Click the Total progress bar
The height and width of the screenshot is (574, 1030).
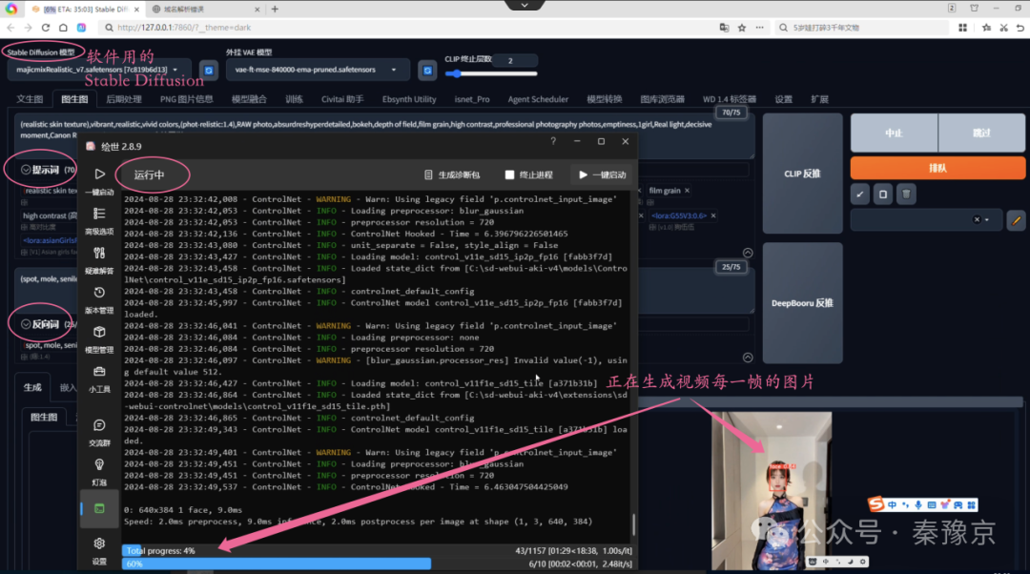tap(377, 551)
